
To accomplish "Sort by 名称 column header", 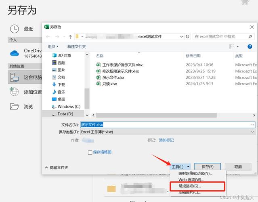I will (100, 56).
